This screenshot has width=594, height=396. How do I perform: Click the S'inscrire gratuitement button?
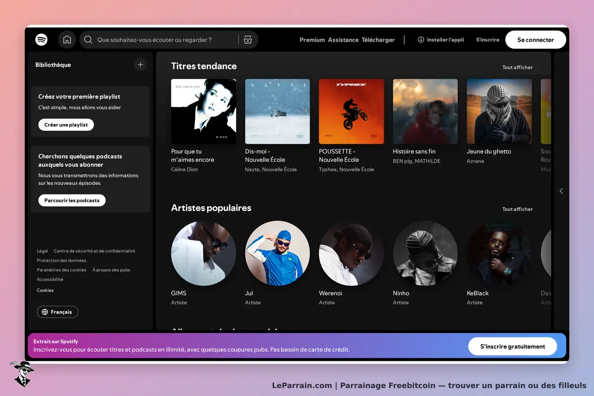pos(512,346)
